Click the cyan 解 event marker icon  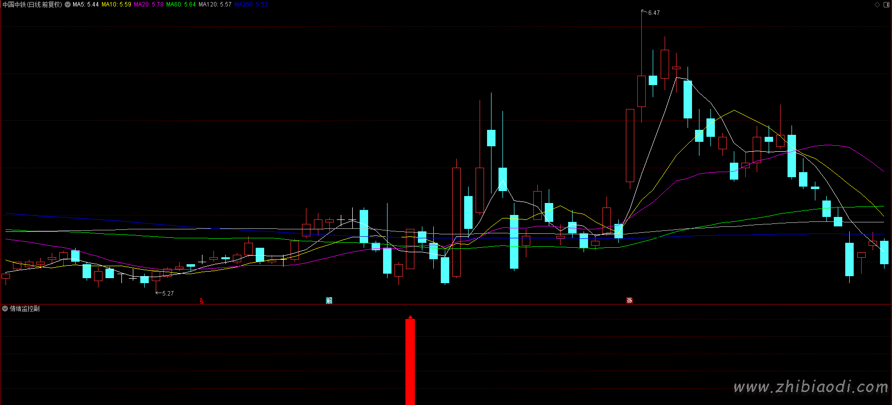(x=329, y=301)
